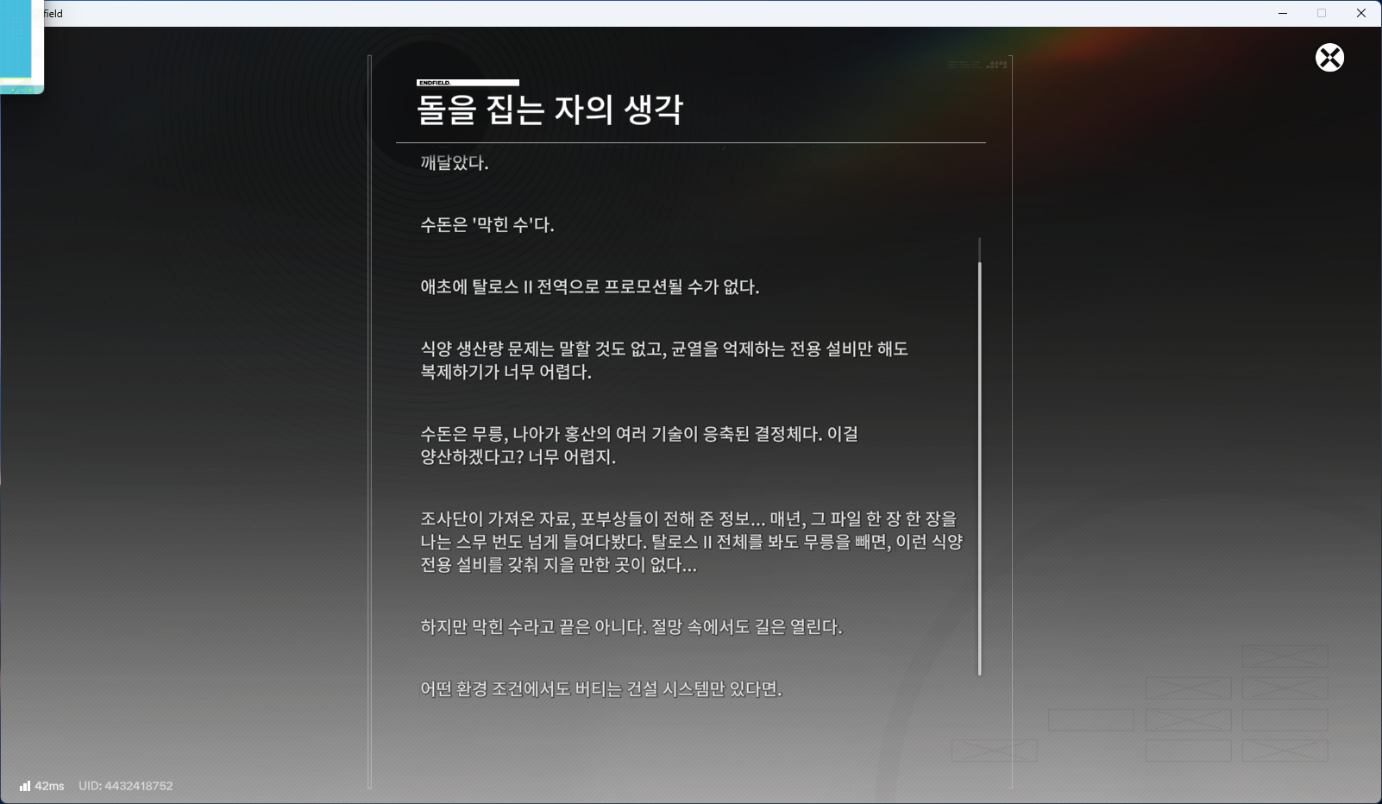Click the paragraph starting 식양 생산량 문제는
This screenshot has width=1382, height=804.
point(664,361)
